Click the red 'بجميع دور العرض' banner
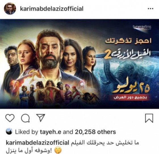 click(x=130, y=97)
